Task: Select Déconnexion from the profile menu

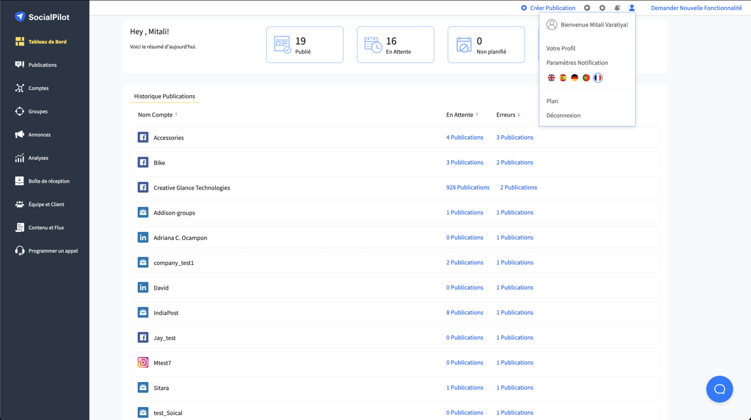Action: click(563, 115)
